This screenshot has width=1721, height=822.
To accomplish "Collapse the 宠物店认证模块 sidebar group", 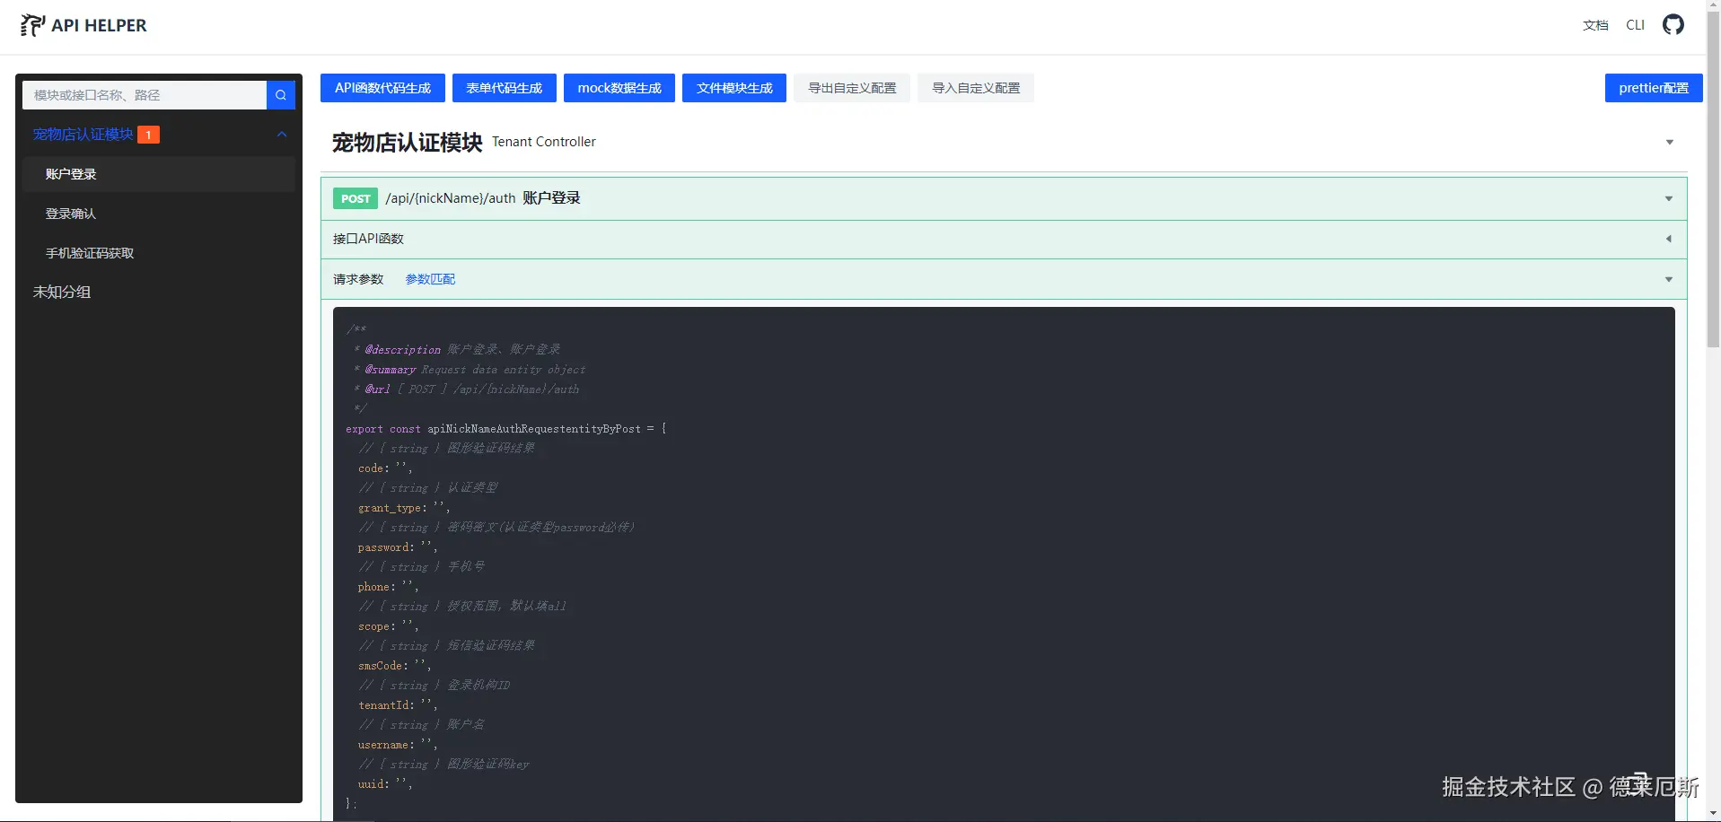I will click(282, 135).
